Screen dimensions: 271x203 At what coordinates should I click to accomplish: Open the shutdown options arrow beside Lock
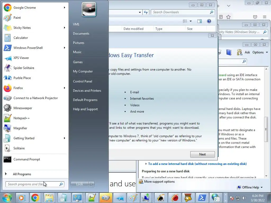(x=91, y=184)
